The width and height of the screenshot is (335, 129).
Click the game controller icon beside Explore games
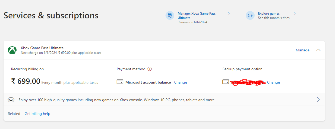250,15
